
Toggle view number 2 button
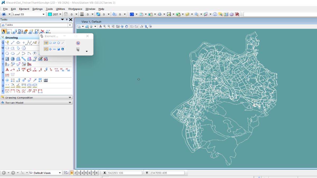point(75,173)
